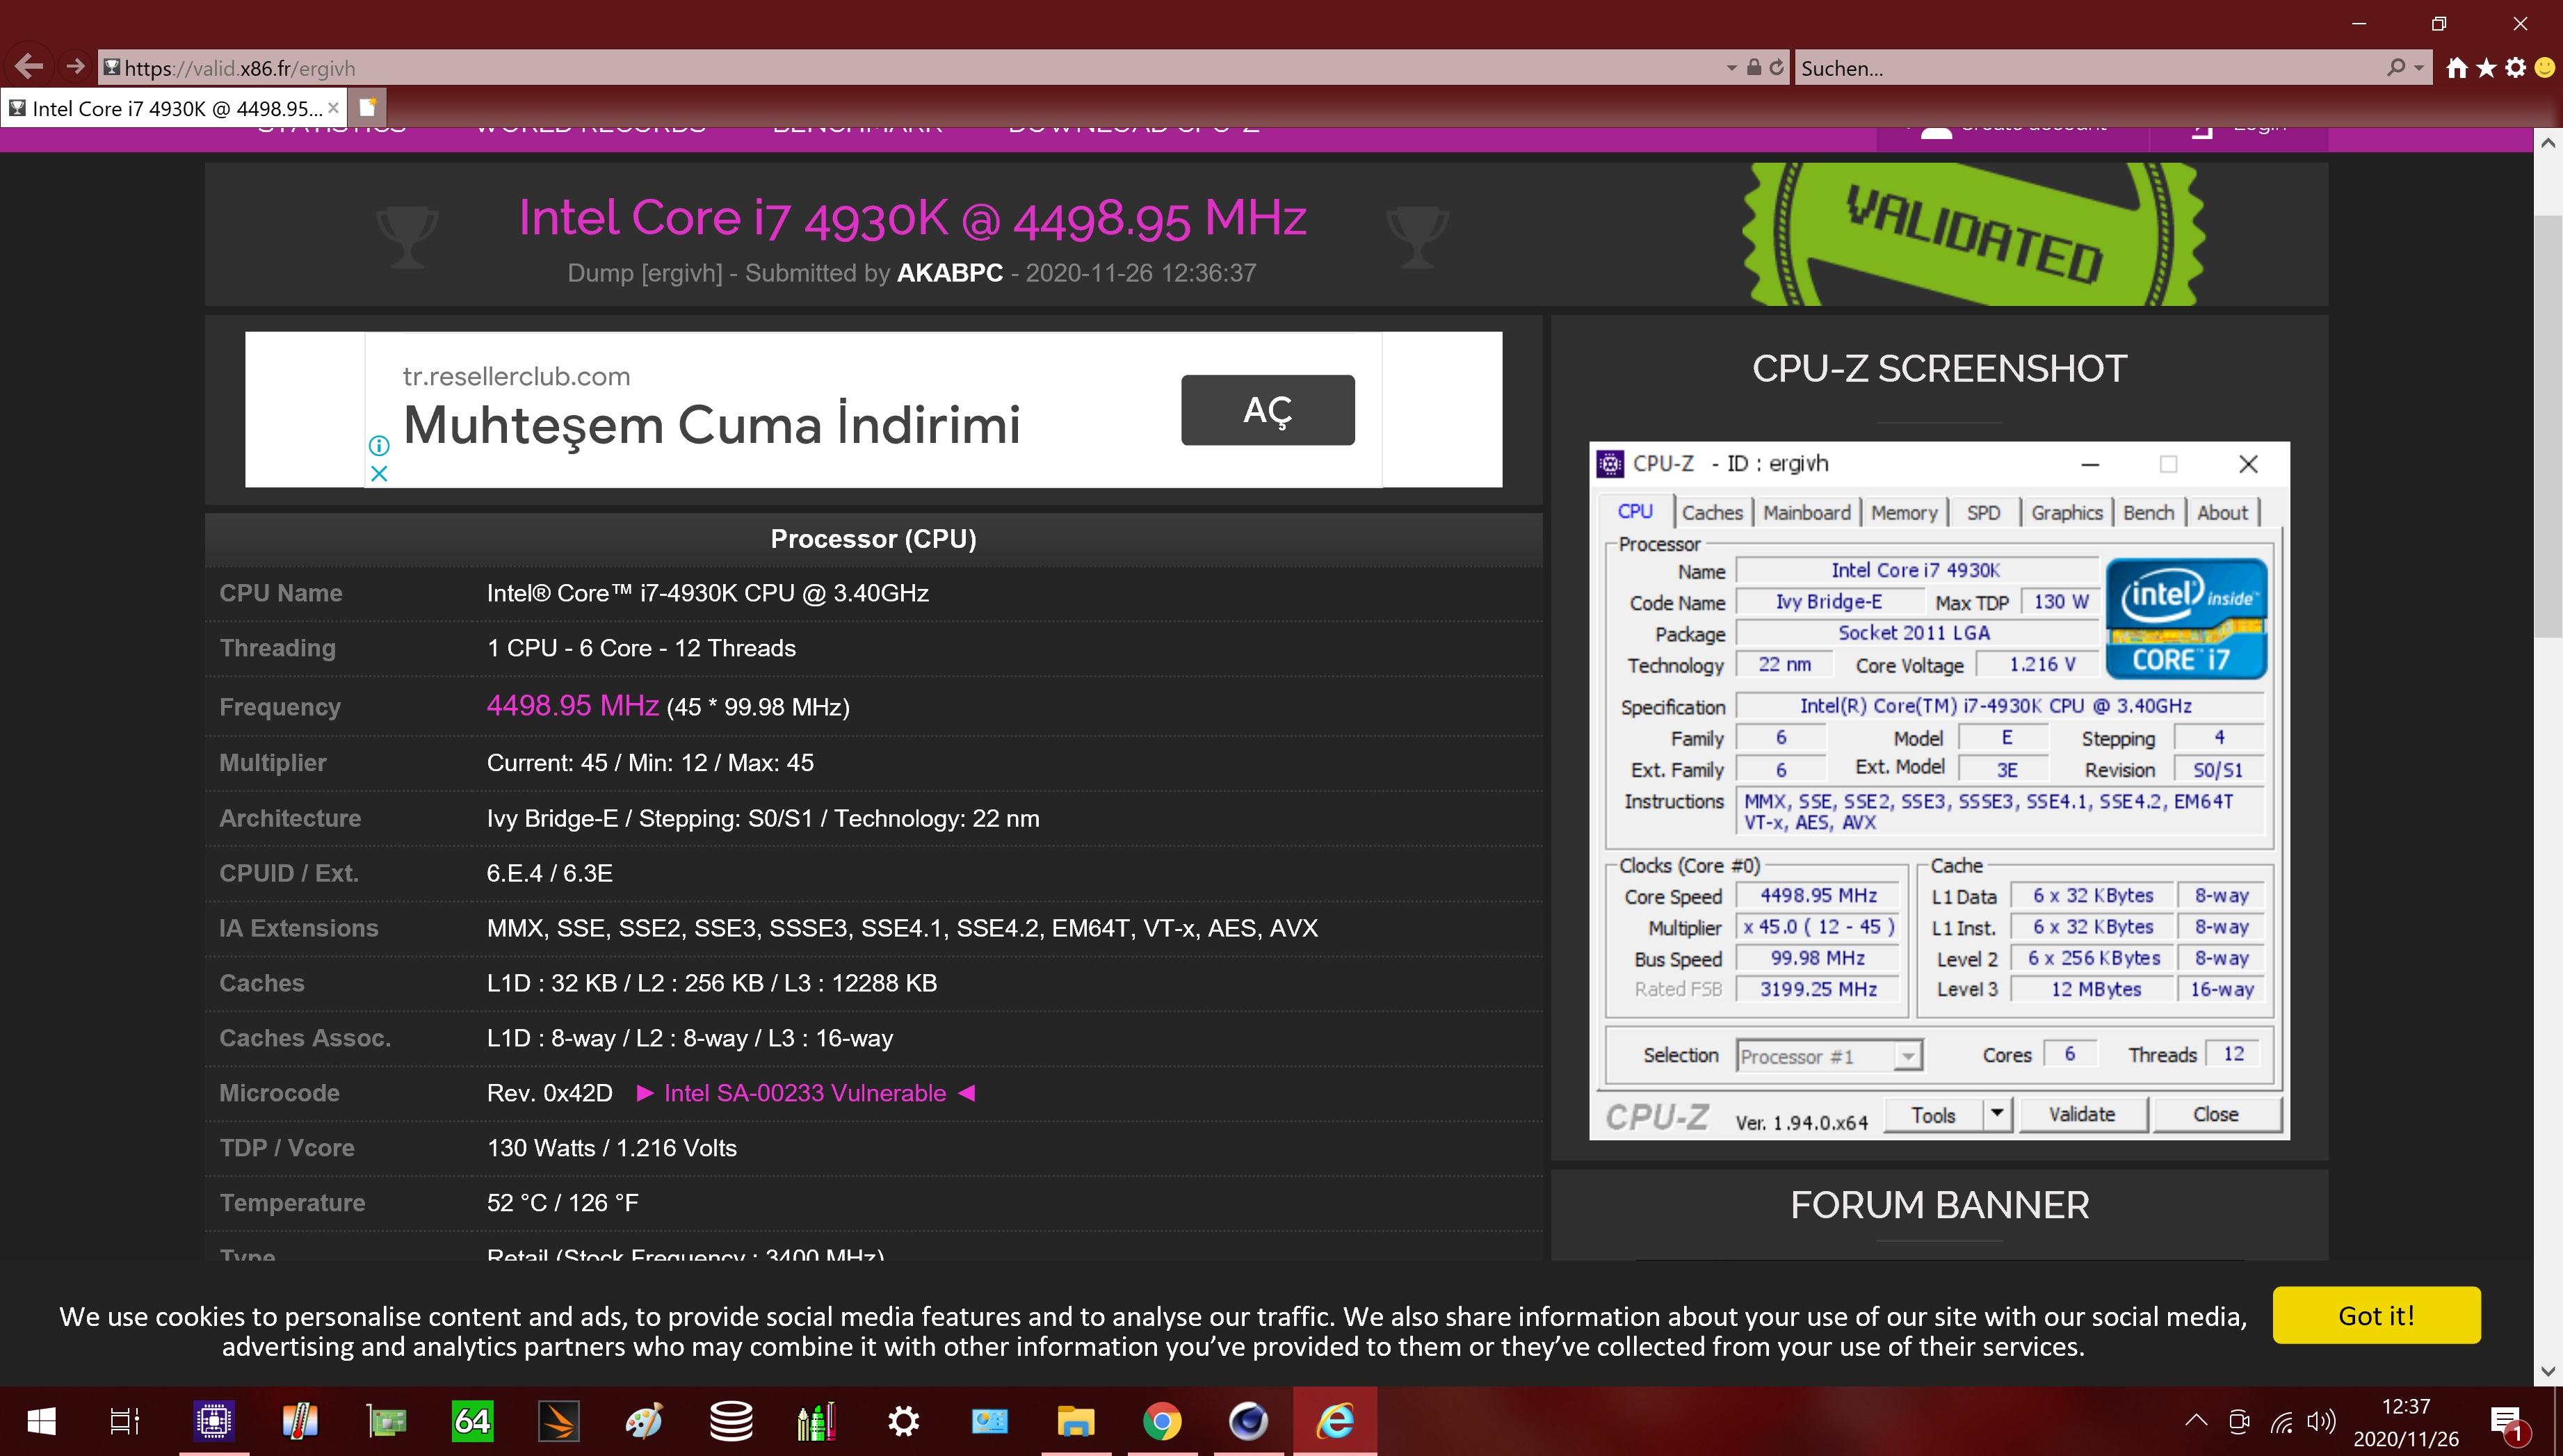Open the AKABPC submitter profile link

coord(949,273)
